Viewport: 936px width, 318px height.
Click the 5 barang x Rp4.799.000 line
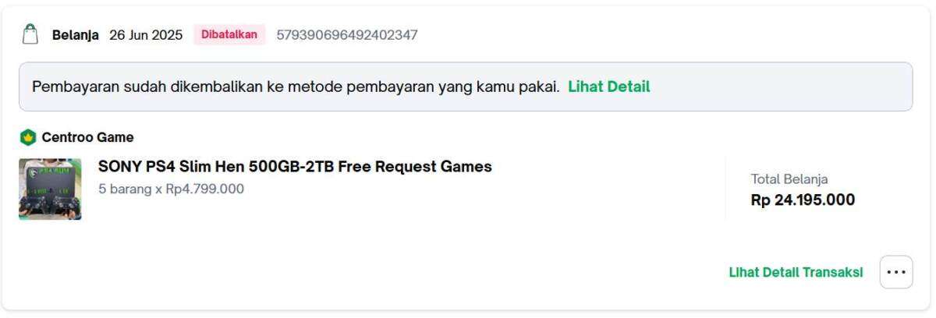click(171, 189)
